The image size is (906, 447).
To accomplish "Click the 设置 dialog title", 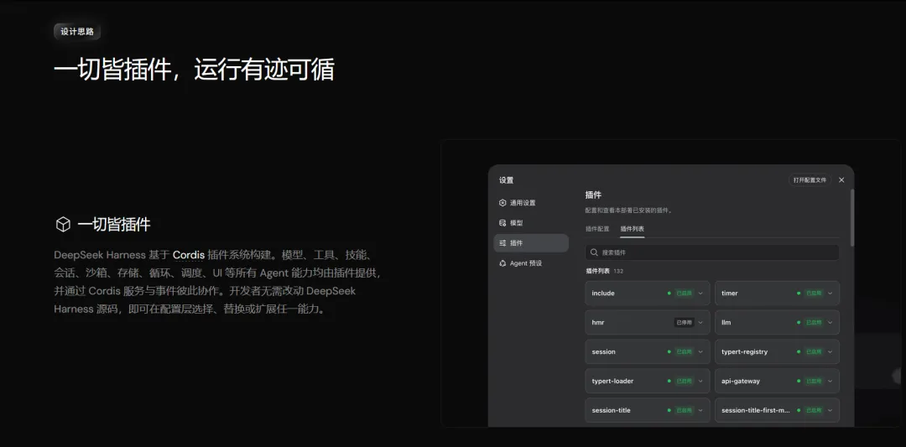I will tap(506, 180).
